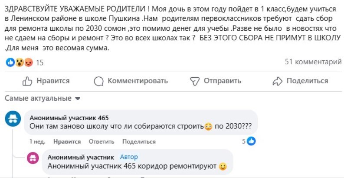The width and height of the screenshot is (344, 178).
Task: Click the 1 нед. comment timestamp
Action: (x=37, y=142)
